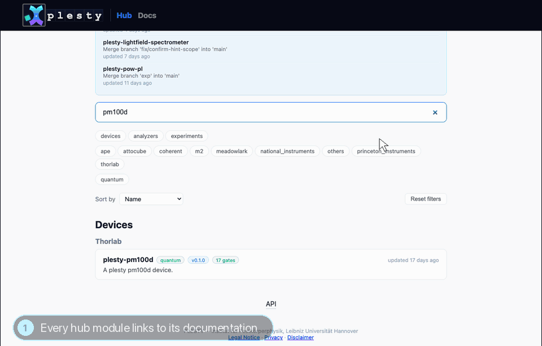The width and height of the screenshot is (542, 346).
Task: Click the Thorlab group heading
Action: 108,242
